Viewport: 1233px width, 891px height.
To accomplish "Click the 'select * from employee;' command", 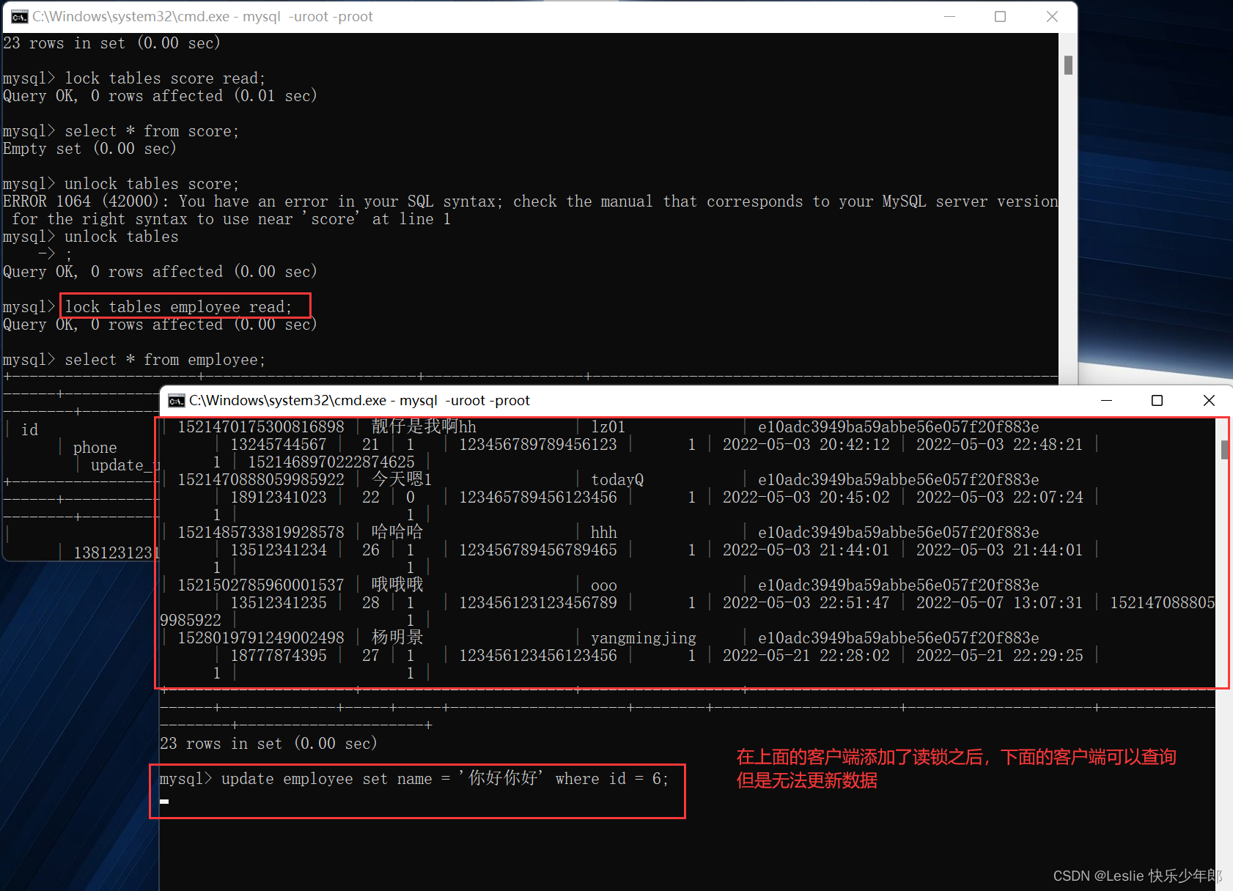I will coord(165,360).
